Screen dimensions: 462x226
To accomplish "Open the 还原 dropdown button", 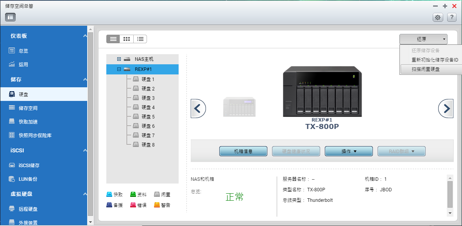I will point(423,39).
